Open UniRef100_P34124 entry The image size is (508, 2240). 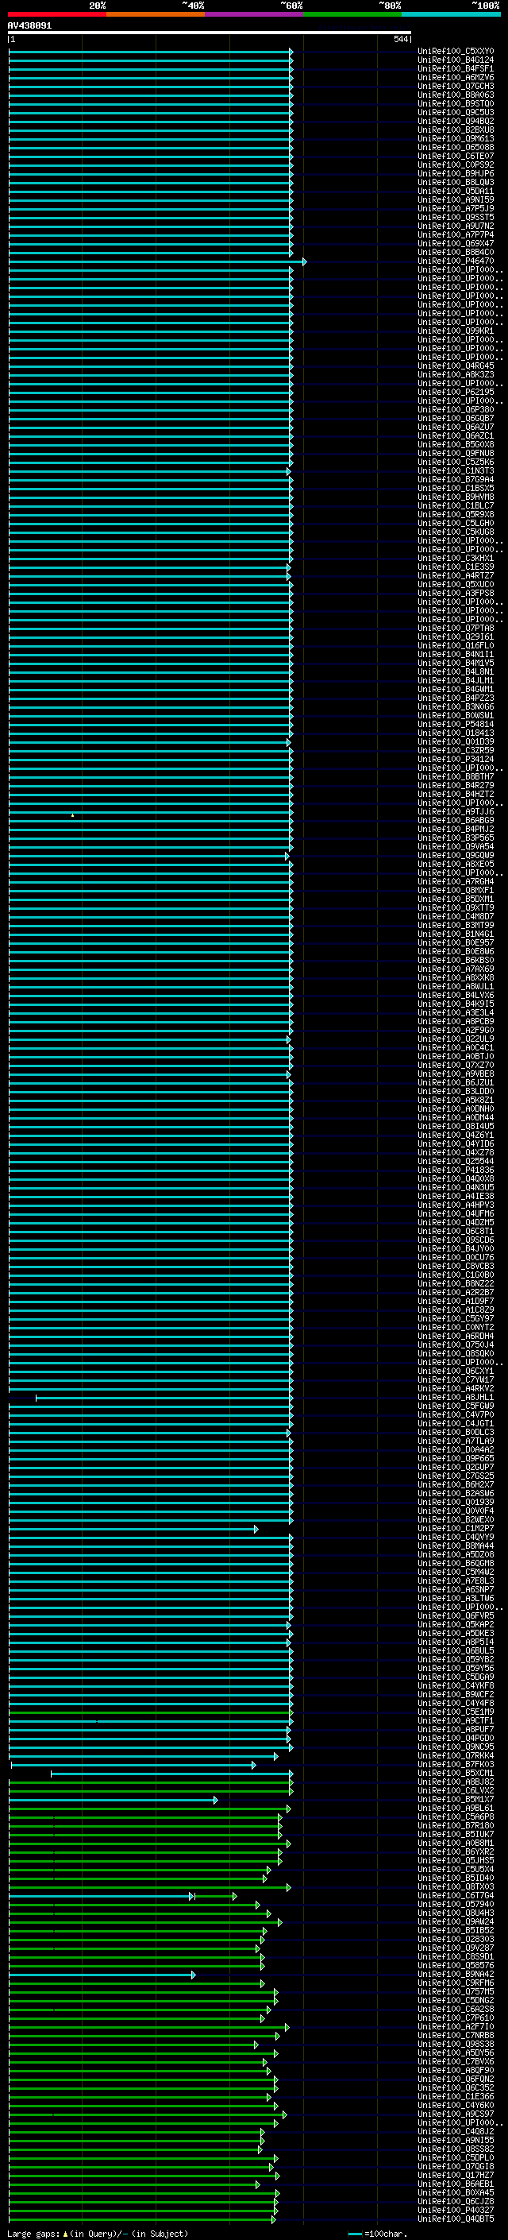(x=455, y=759)
